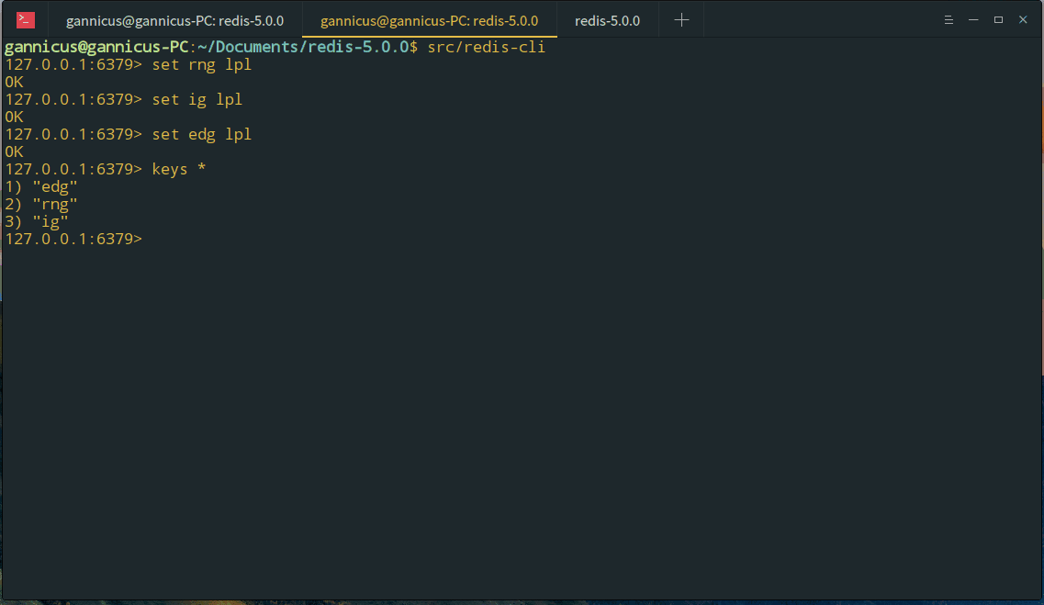The width and height of the screenshot is (1044, 605).
Task: Click the ~/Documents/redis-5.0.0 path in the prompt
Action: click(301, 47)
